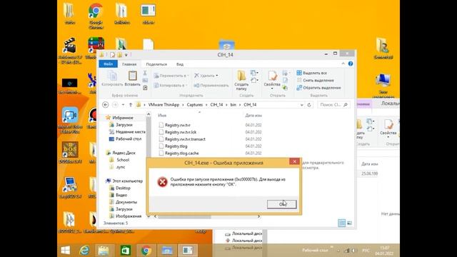Image resolution: width=457 pixels, height=257 pixels.
Task: Switch to details view in status bar
Action: (341, 223)
